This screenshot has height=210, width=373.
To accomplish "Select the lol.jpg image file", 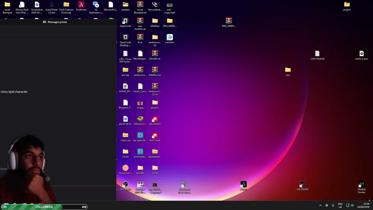I will (140, 104).
